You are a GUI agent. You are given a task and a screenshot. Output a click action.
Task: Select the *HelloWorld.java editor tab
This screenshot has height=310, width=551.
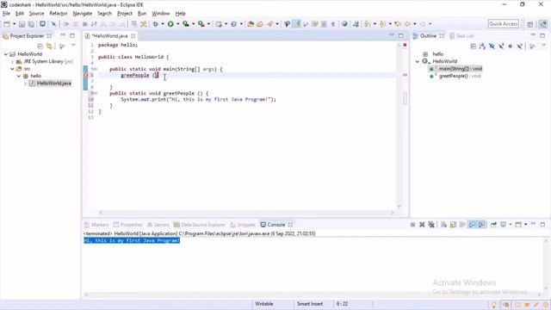[x=109, y=36]
